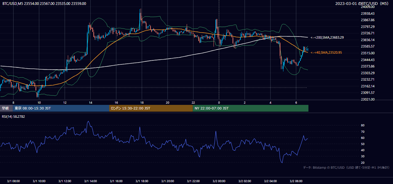Click the hour tick 0 under the price chart

pos(219,102)
